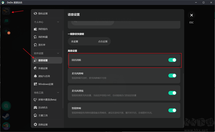
Task: Click the DoDo logo in title bar
Action: pyautogui.click(x=3, y=2)
